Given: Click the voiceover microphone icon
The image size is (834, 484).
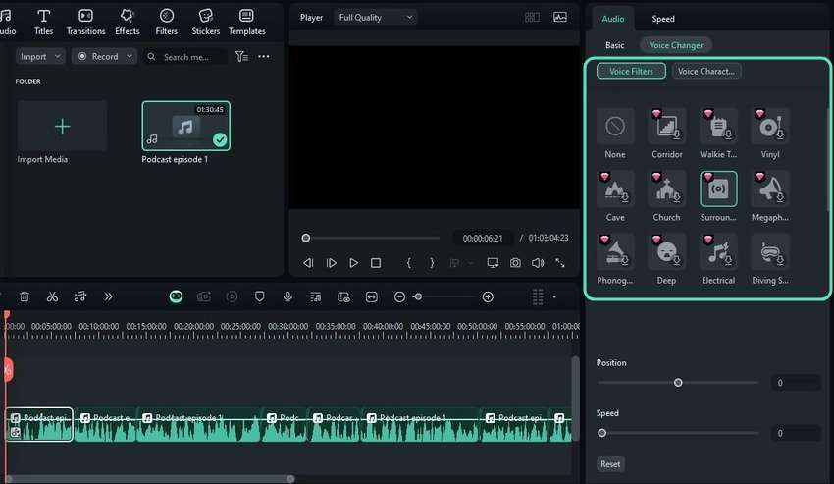Looking at the screenshot, I should coord(287,296).
